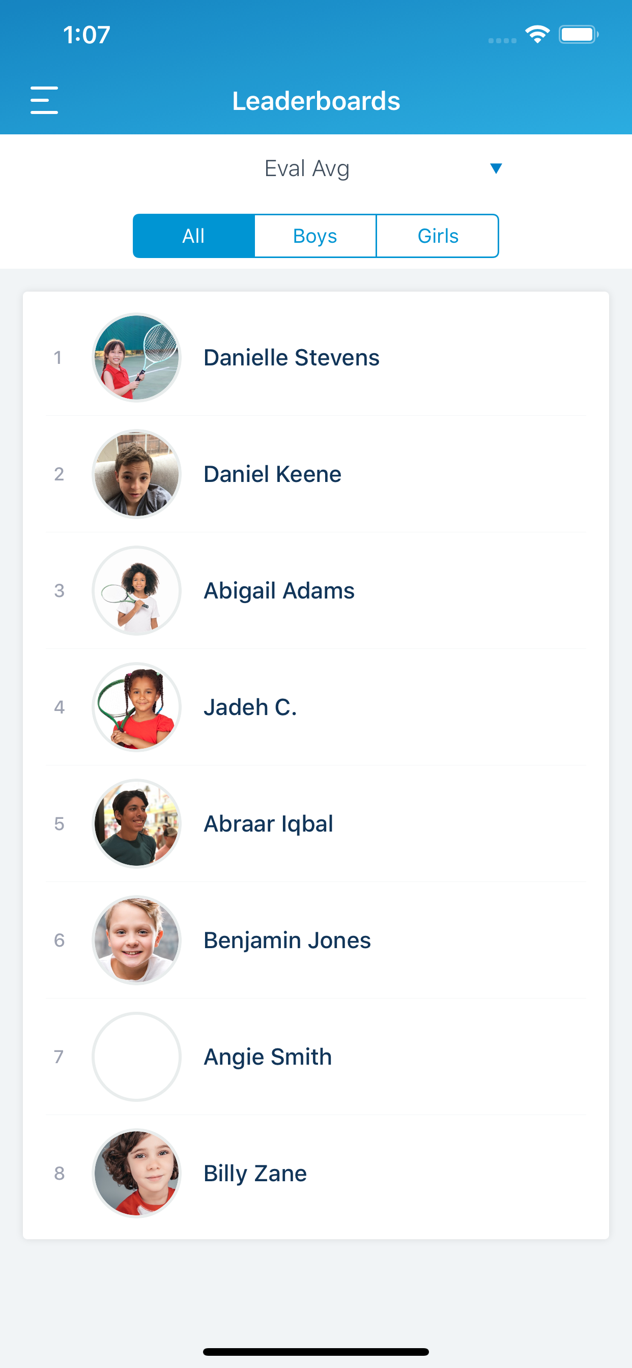This screenshot has height=1368, width=632.
Task: Tap the home indicator bar
Action: 316,1352
